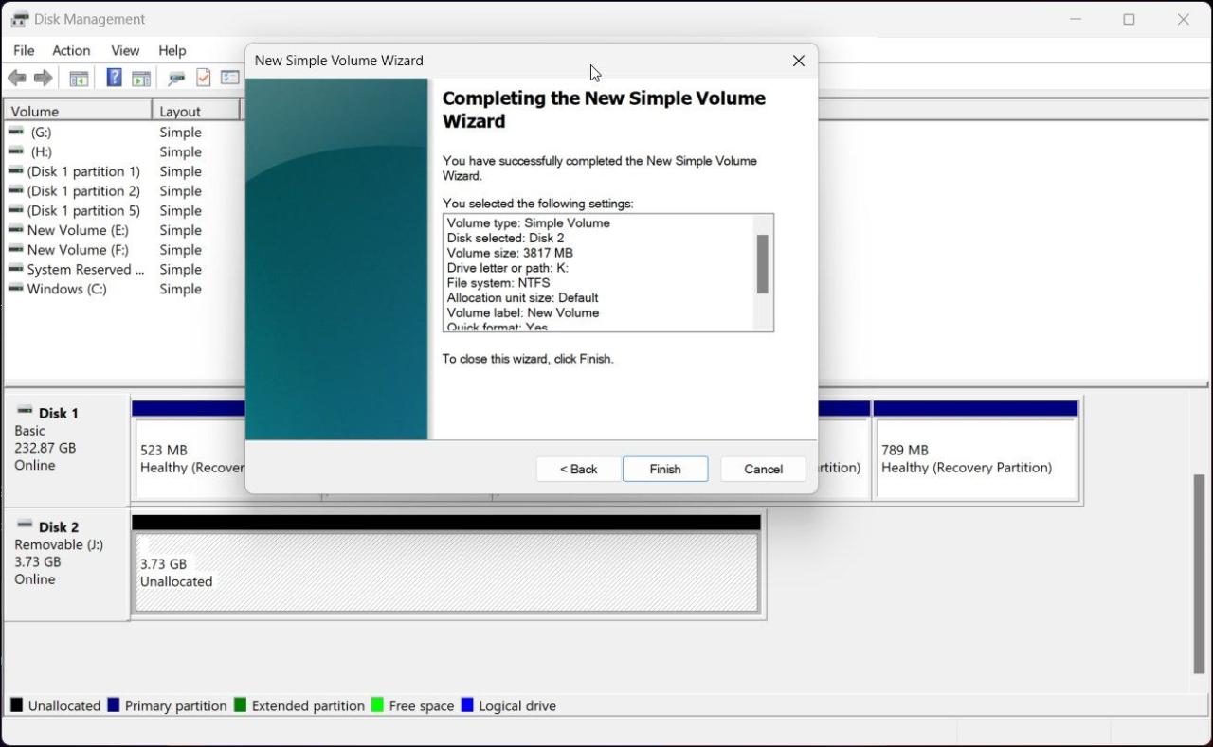
Task: Click the Layout column header
Action: tap(196, 111)
